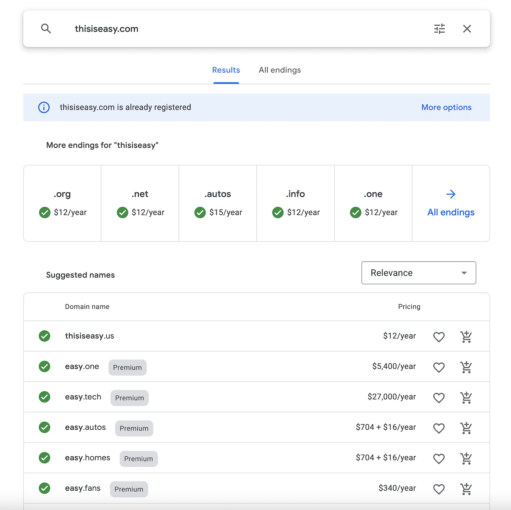The image size is (511, 510).
Task: Clear the search with X icon
Action: click(467, 28)
